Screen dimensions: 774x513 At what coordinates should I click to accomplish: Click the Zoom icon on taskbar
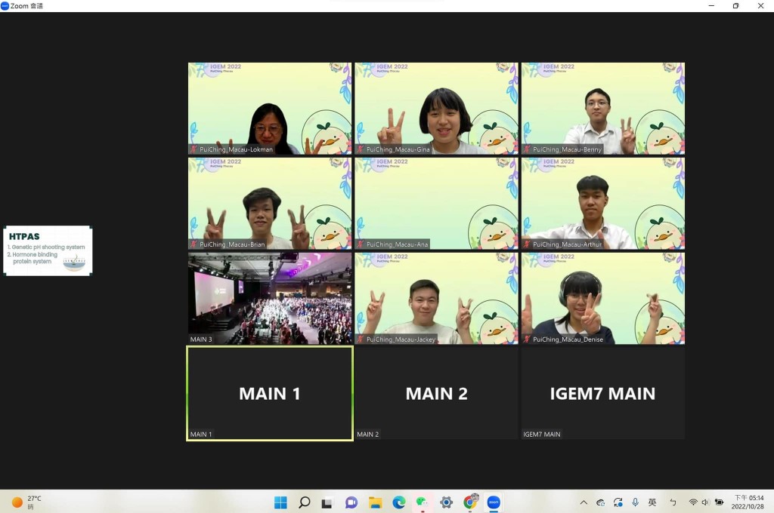point(494,502)
